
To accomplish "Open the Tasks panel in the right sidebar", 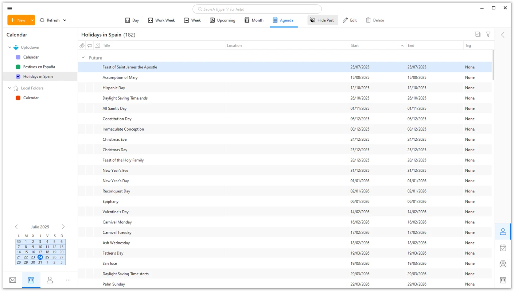I will tap(503, 247).
